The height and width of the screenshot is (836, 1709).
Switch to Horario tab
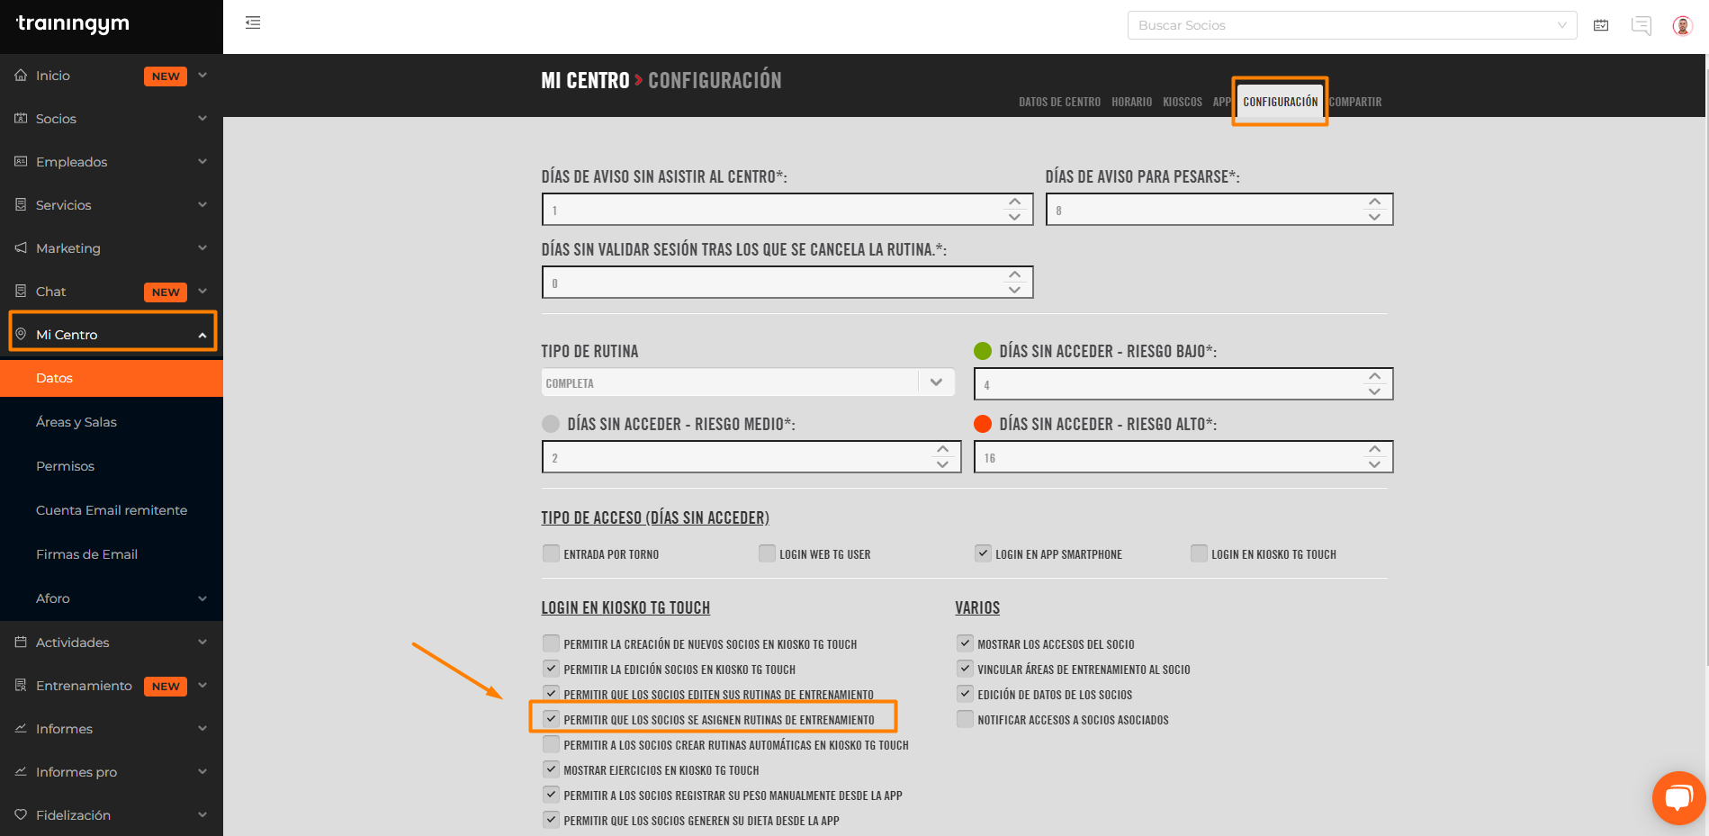1131,102
